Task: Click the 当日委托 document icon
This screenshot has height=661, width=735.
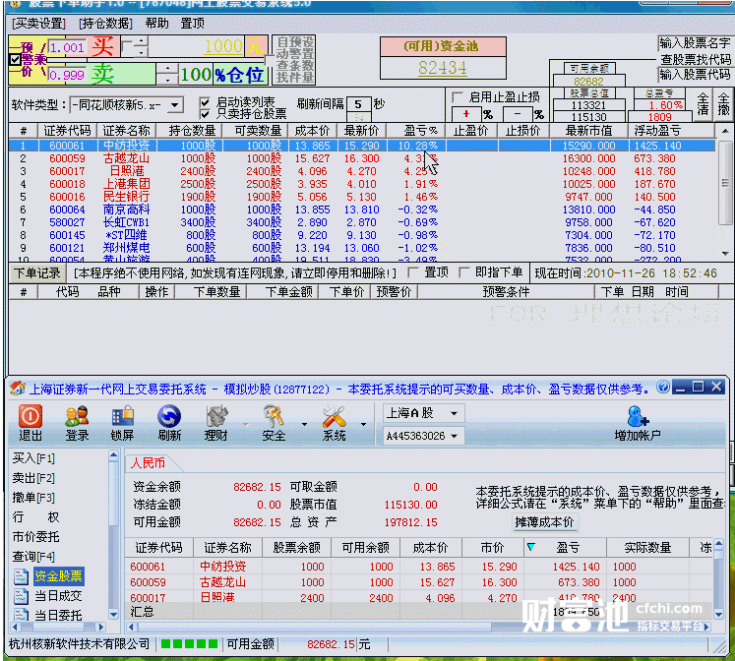Action: coord(21,615)
